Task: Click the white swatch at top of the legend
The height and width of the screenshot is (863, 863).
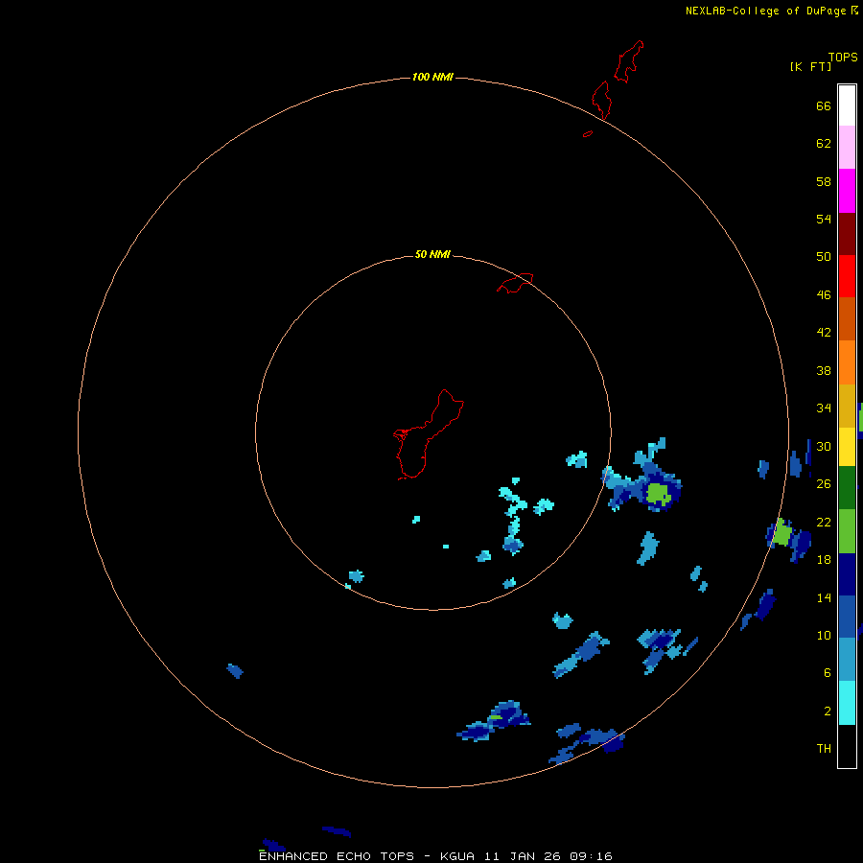Action: [847, 105]
